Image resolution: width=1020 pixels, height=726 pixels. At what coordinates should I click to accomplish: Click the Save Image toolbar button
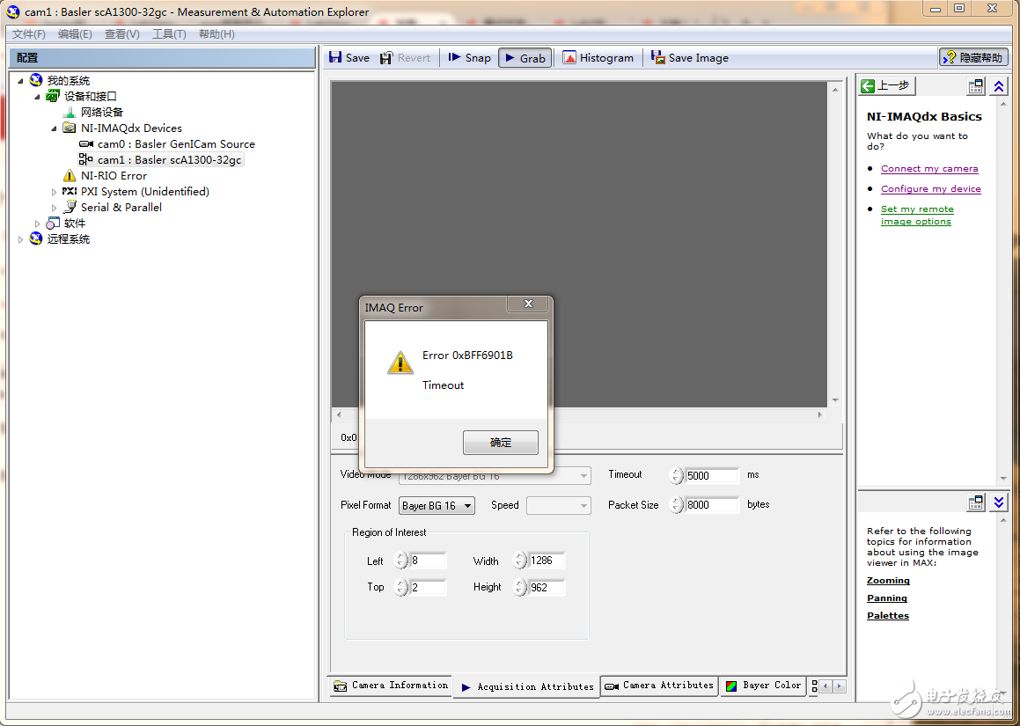pos(690,58)
